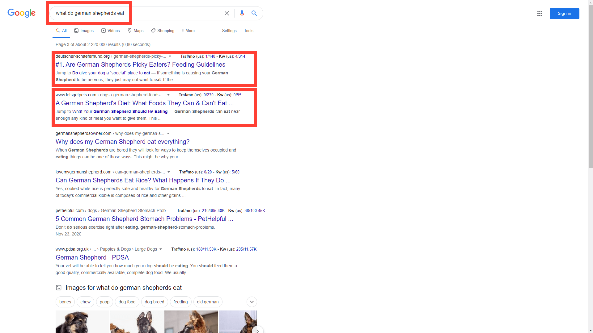Show next images with the arrow button
This screenshot has height=333, width=593.
258,330
